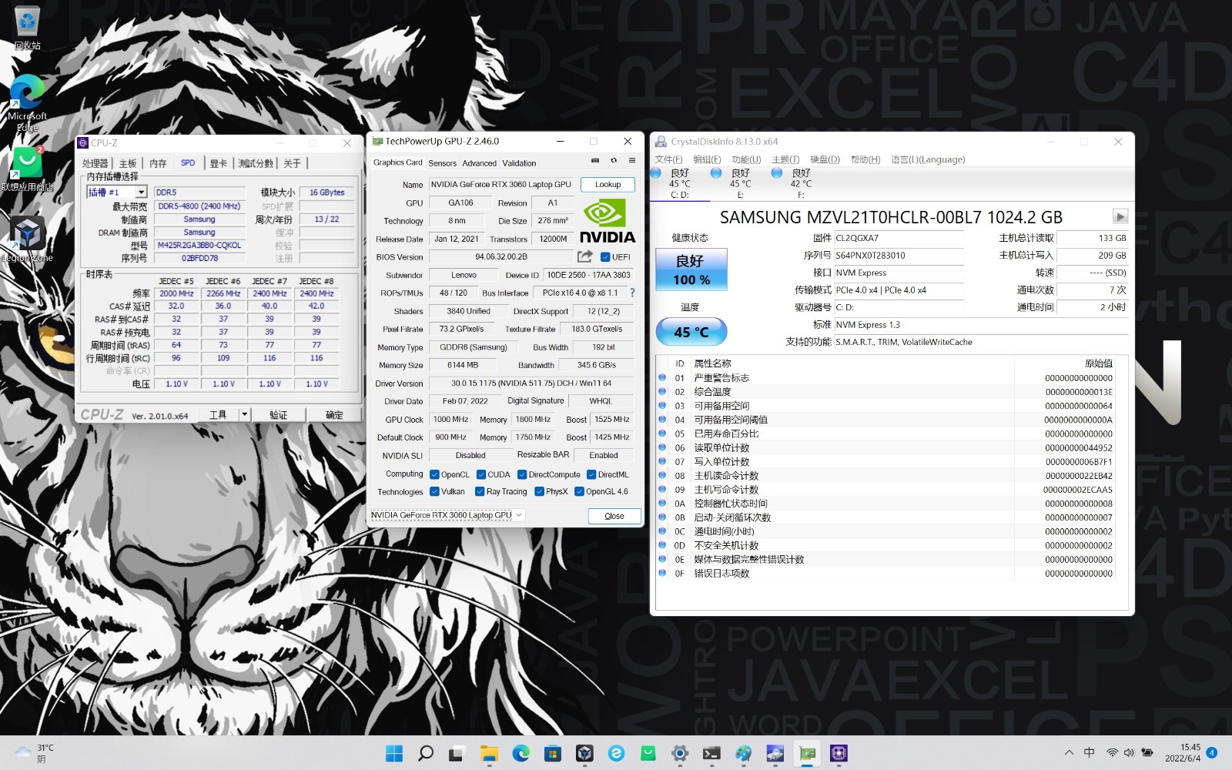Image resolution: width=1232 pixels, height=770 pixels.
Task: Click the 45 °C temperature indicator
Action: (691, 332)
